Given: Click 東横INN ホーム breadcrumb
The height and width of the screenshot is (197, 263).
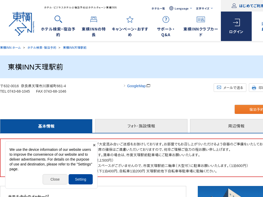Looking at the screenshot, I should point(10,47).
